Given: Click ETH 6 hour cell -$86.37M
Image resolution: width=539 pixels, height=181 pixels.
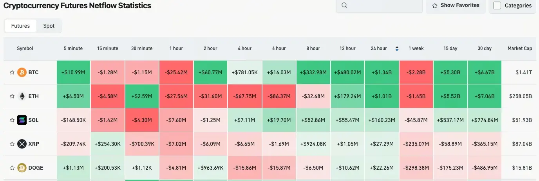Looking at the screenshot, I should 279,96.
